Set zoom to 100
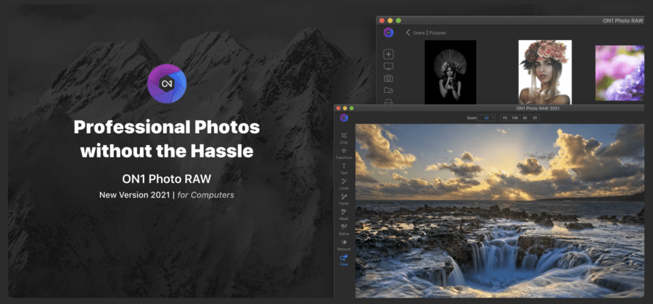Viewport: 653px width, 304px height. [x=514, y=118]
